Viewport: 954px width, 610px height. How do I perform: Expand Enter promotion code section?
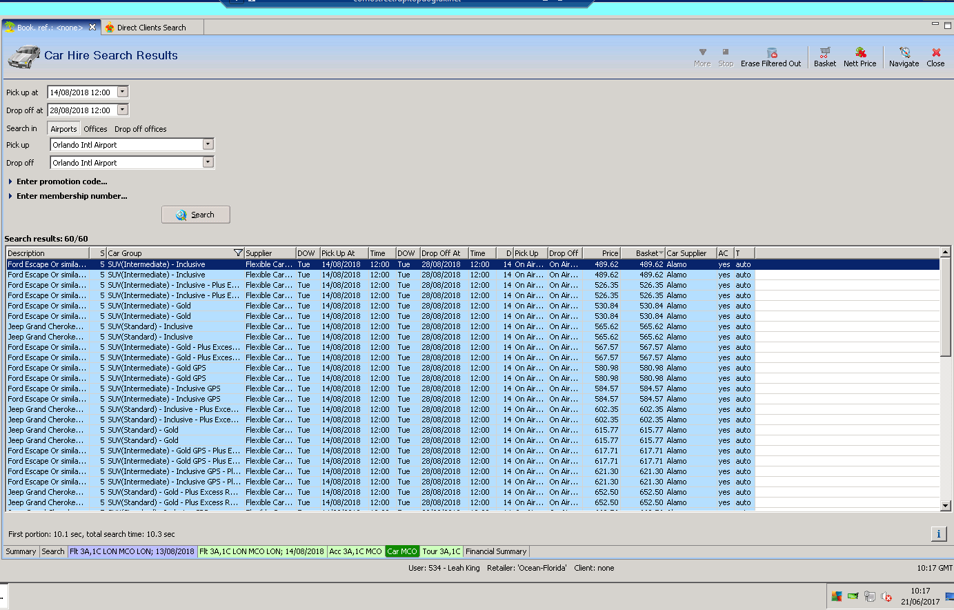(61, 181)
